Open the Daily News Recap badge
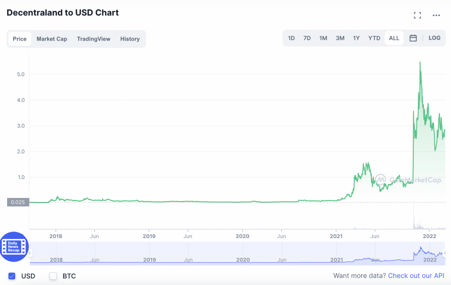 coord(14,246)
